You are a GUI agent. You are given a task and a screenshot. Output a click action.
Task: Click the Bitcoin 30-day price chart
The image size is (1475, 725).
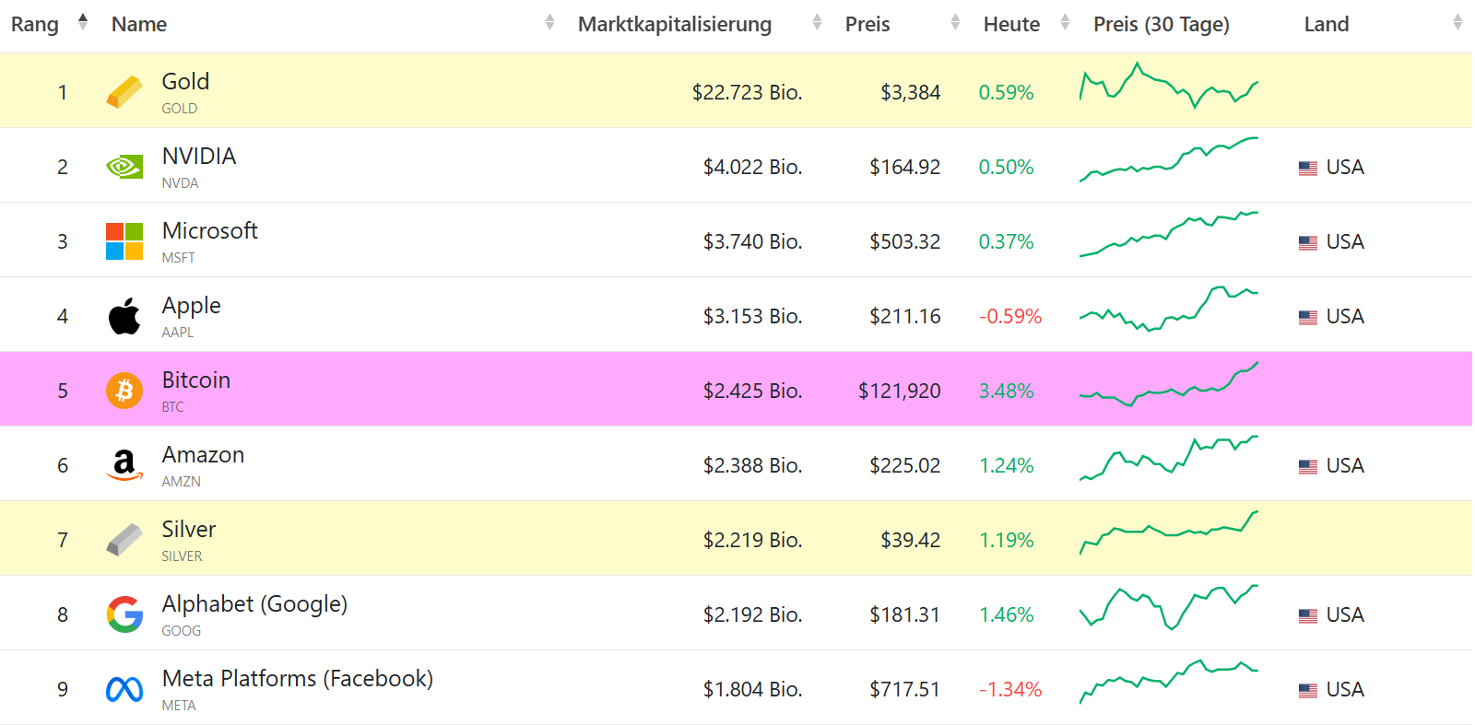pyautogui.click(x=1169, y=385)
